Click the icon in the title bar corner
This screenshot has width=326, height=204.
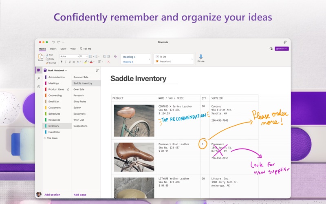(285, 42)
